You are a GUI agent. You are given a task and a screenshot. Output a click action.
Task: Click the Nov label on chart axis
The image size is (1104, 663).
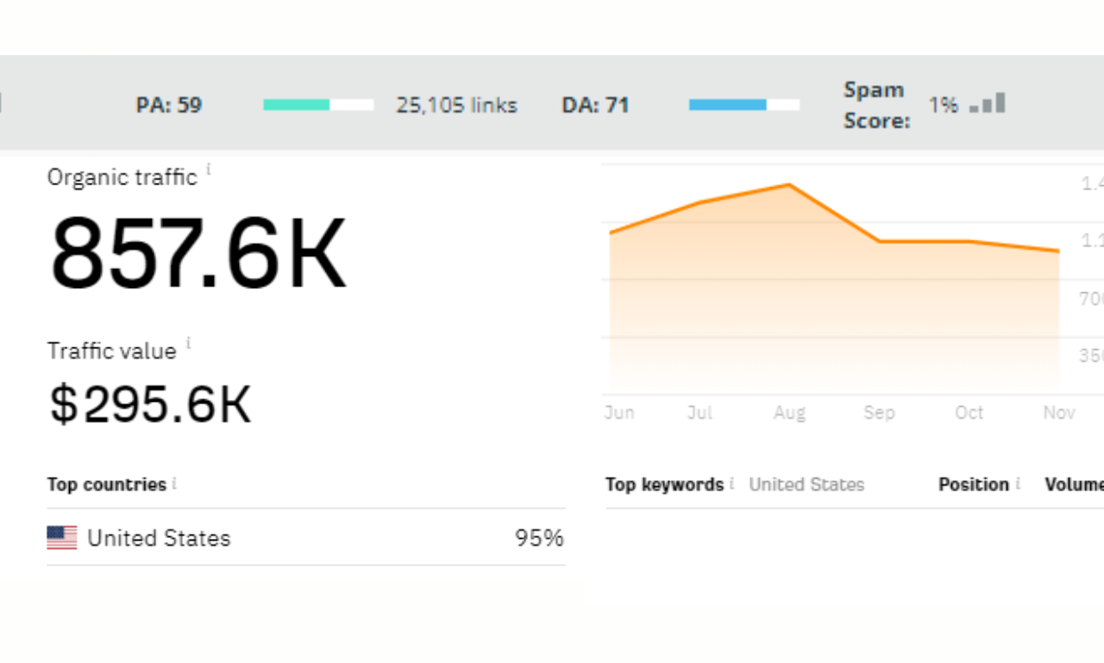(1059, 413)
